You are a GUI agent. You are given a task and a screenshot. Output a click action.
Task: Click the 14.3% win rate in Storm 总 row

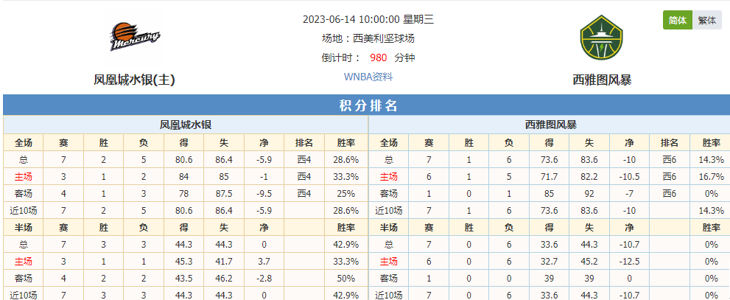click(711, 160)
